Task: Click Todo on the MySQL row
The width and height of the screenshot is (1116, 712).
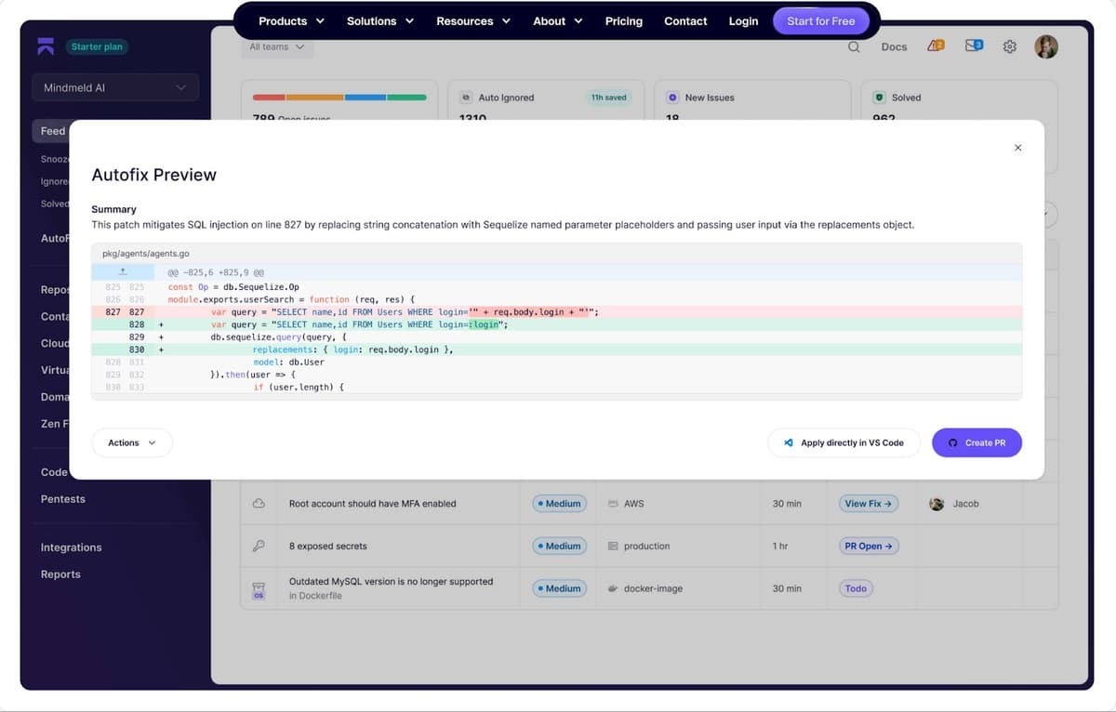Action: [x=856, y=588]
